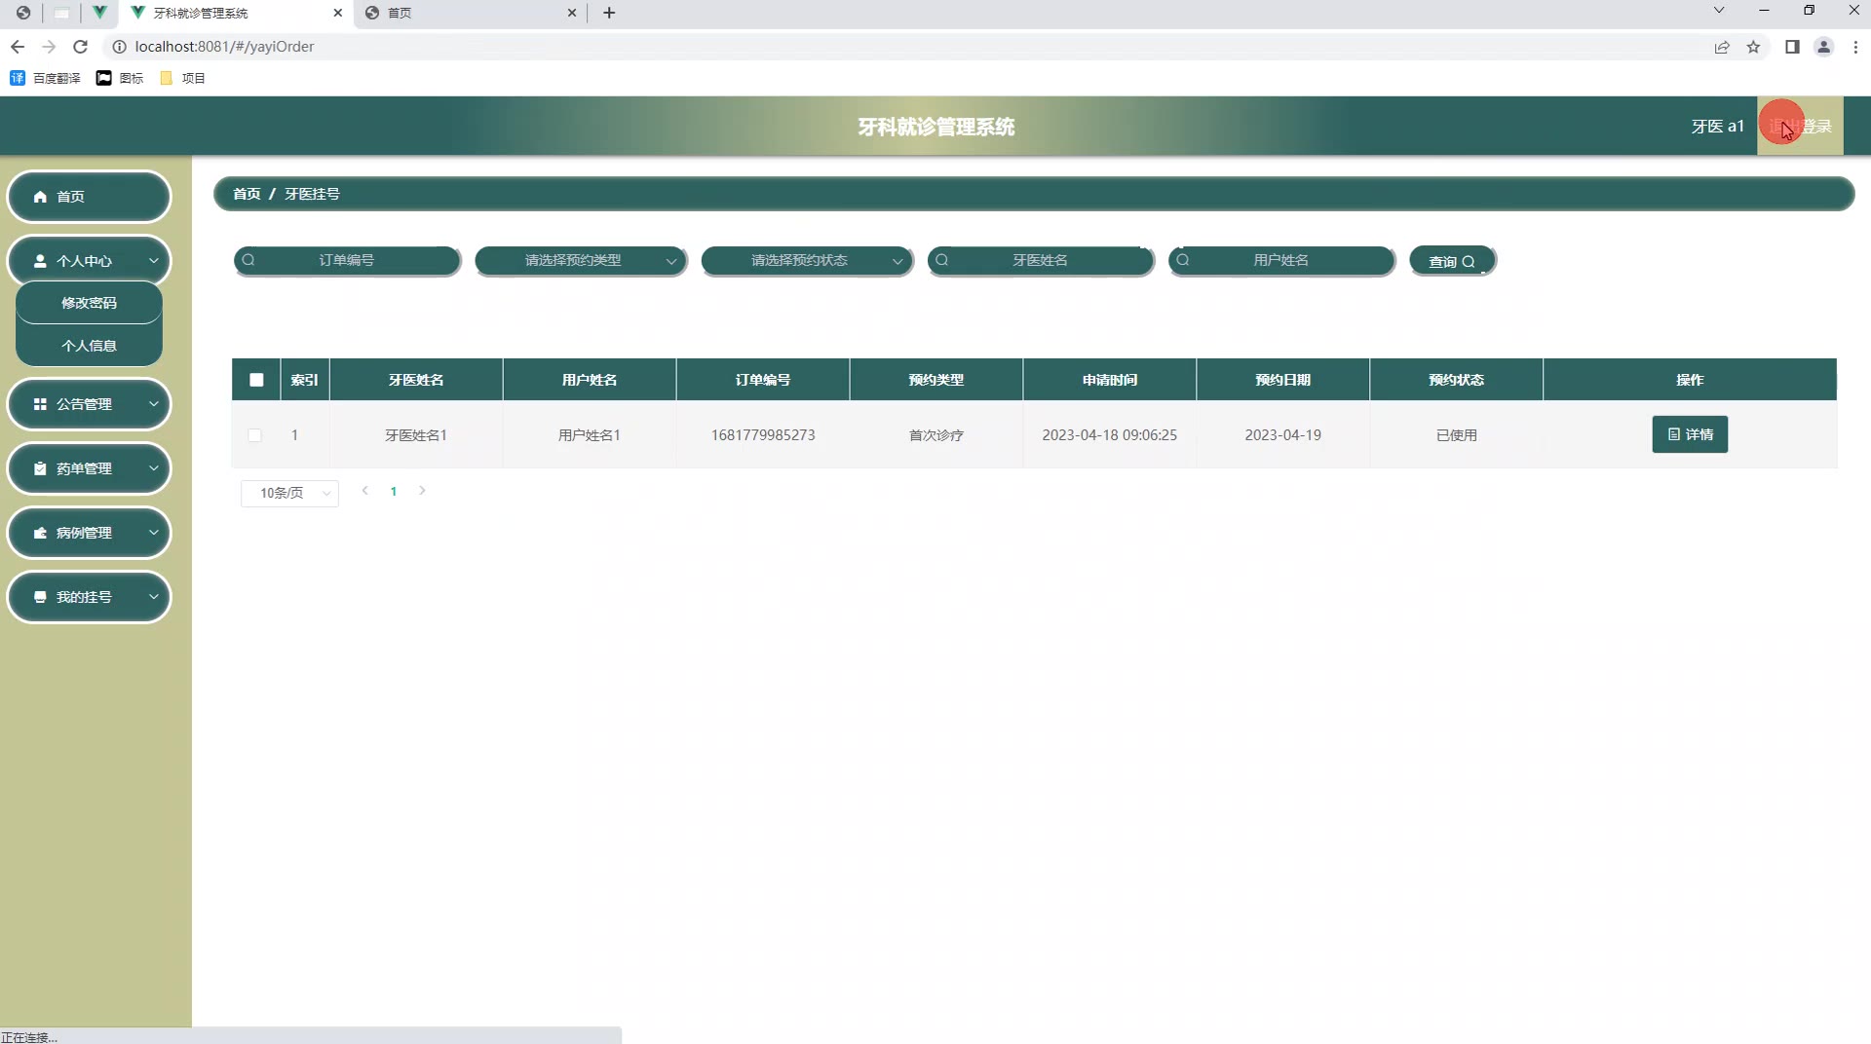Expand the 病例管理 menu chevron
1871x1044 pixels.
coord(153,533)
